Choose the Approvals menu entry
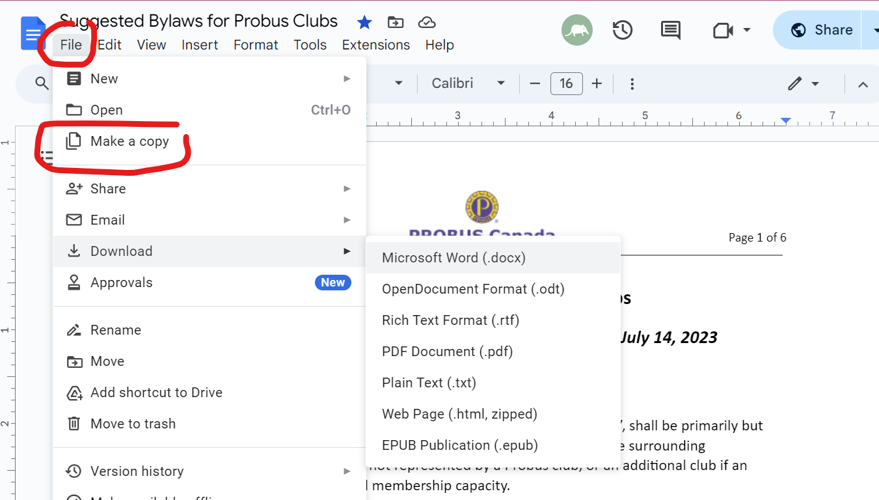Screen dimensions: 879x500 pyautogui.click(x=210, y=283)
